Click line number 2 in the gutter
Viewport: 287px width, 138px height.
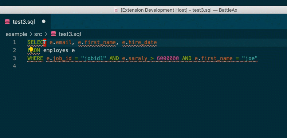click(15, 50)
